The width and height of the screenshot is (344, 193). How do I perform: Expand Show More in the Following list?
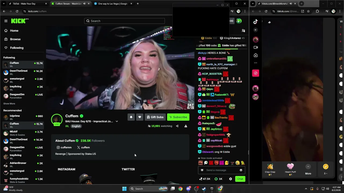pyautogui.click(x=9, y=104)
